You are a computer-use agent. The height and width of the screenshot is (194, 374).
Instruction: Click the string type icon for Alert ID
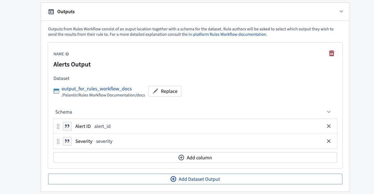[67, 126]
